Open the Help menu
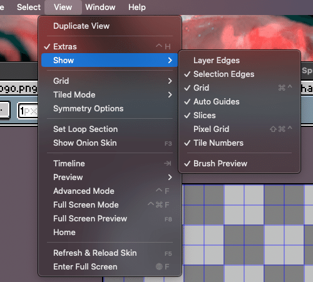 tap(137, 7)
